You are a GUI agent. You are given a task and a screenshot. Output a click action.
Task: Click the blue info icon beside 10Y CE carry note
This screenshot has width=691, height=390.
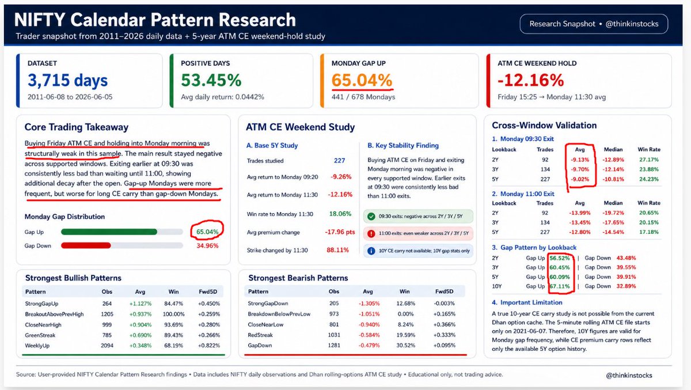[x=372, y=251]
